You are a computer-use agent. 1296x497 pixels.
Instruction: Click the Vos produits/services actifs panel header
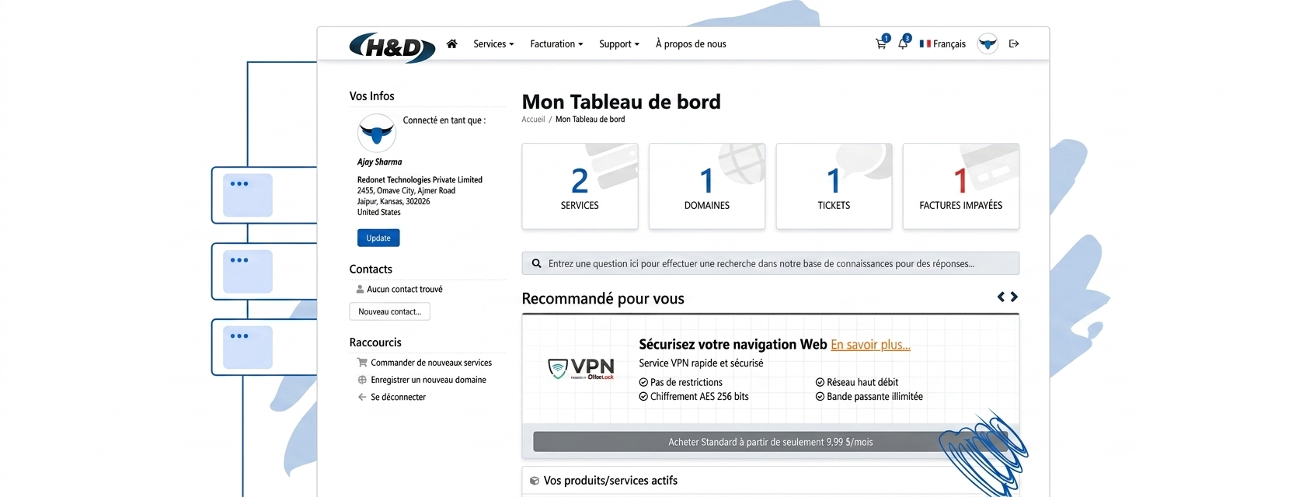click(770, 481)
